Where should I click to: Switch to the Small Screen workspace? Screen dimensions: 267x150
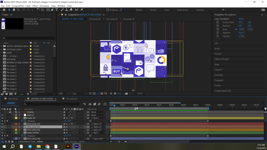click(x=183, y=10)
